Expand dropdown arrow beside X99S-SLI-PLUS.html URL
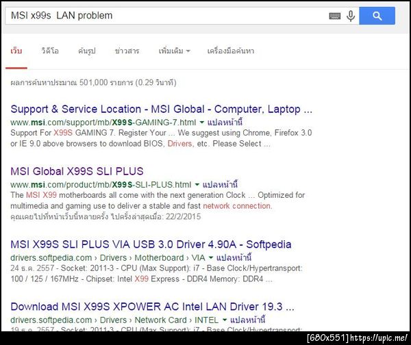Screen dimensions: 411x345 point(197,185)
